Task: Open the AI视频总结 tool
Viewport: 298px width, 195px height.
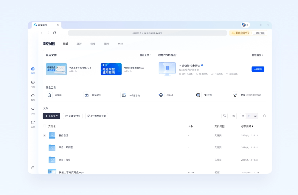Action: pos(130,95)
